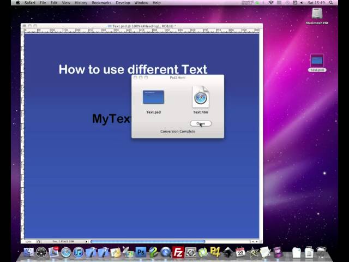Open the Apple menu
This screenshot has width=349, height=262.
[18, 3]
